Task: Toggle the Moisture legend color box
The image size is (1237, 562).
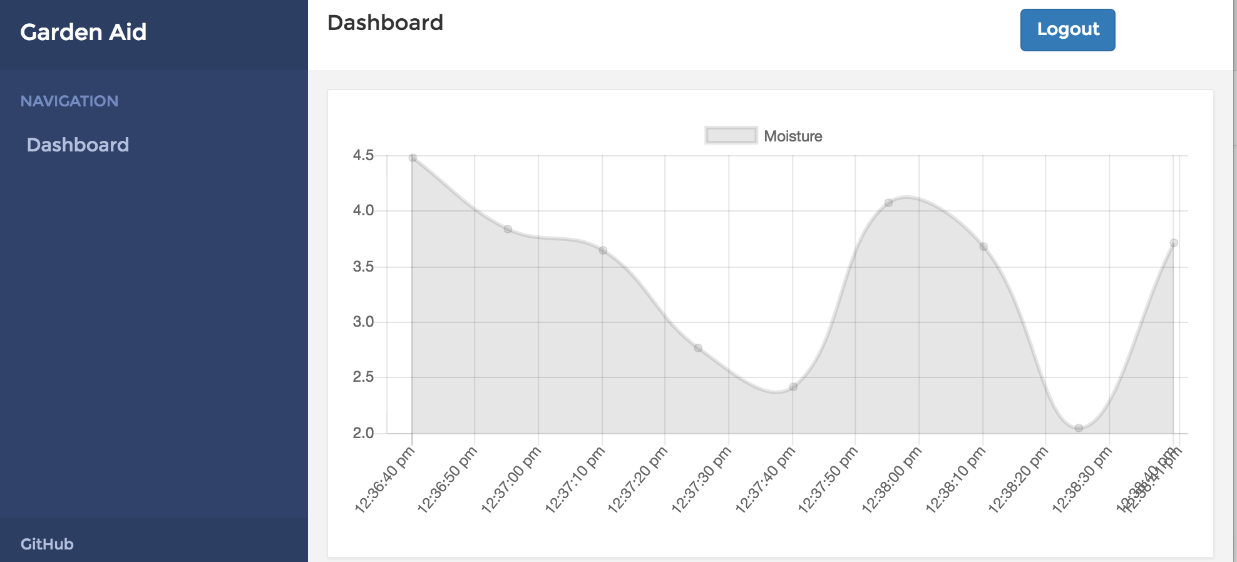Action: (731, 135)
